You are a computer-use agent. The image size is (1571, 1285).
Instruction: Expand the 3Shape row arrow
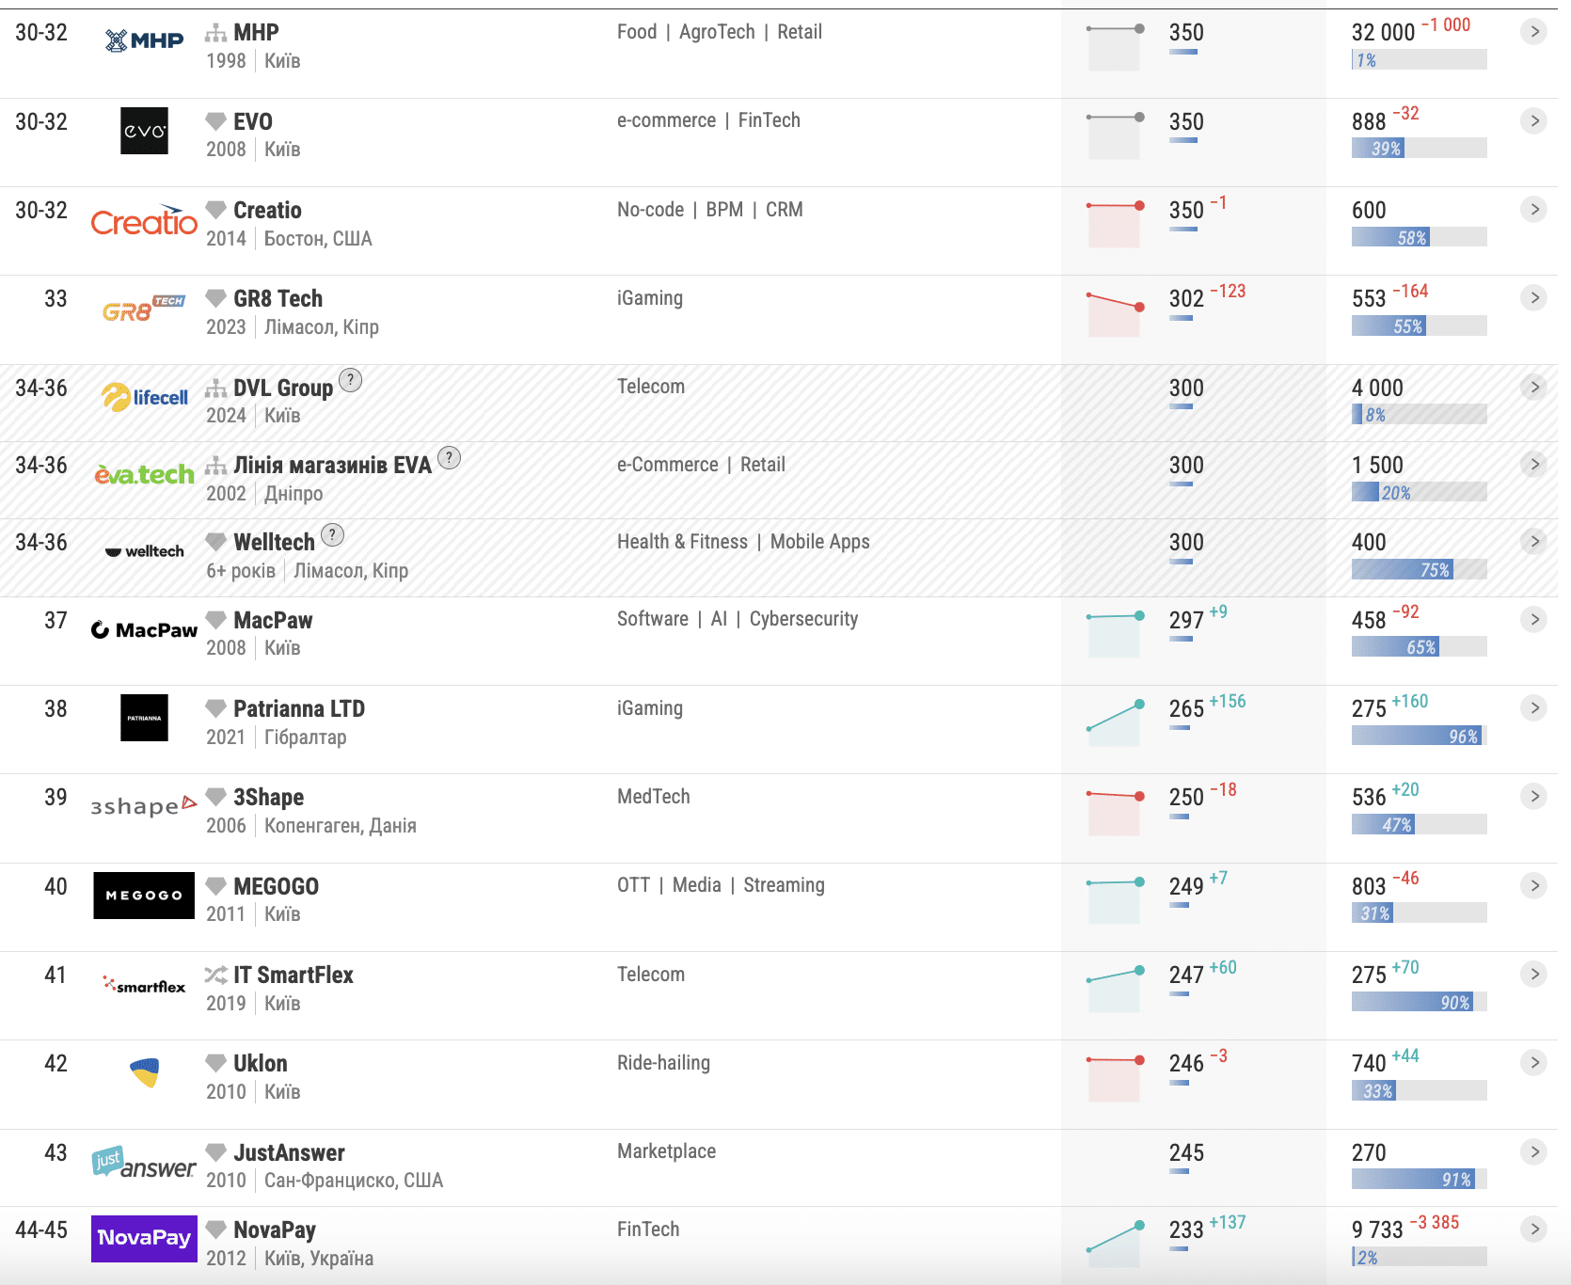point(1533,796)
